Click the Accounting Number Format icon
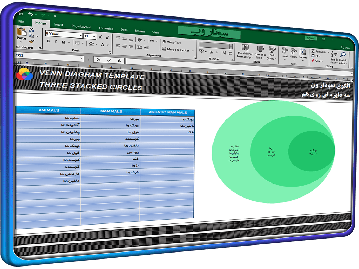359x269 pixels. pos(202,51)
